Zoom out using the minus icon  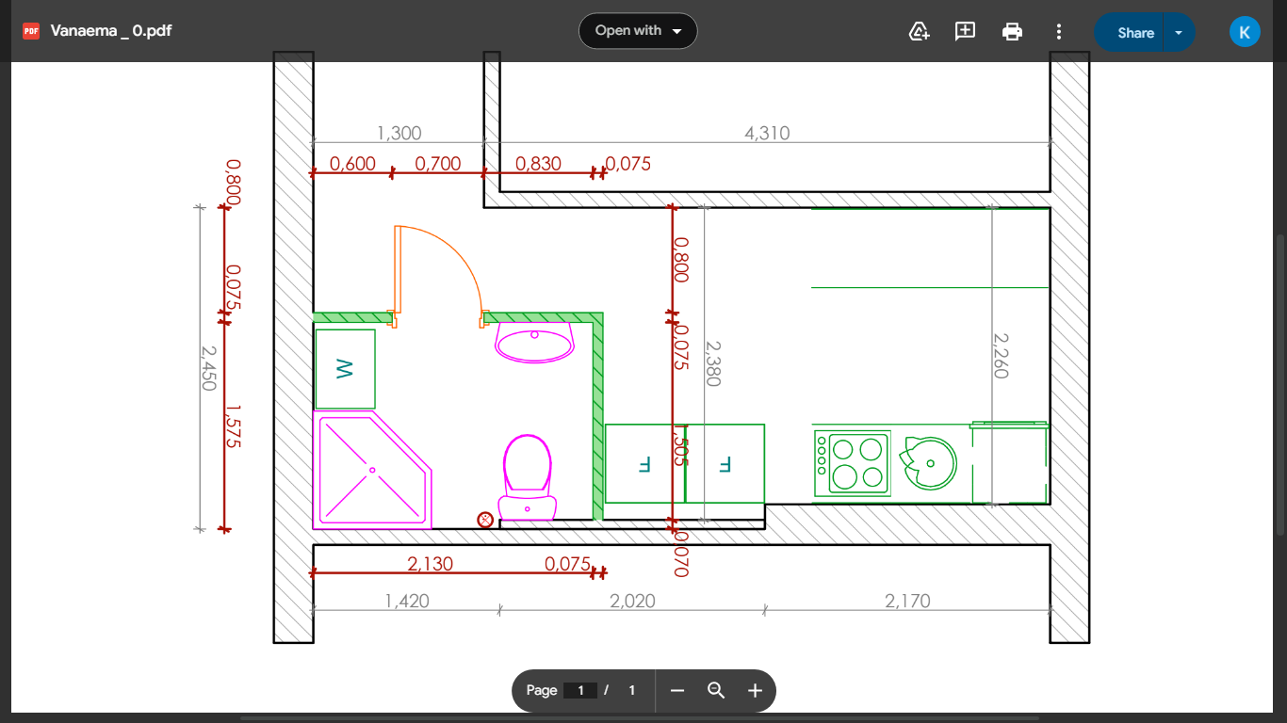677,690
